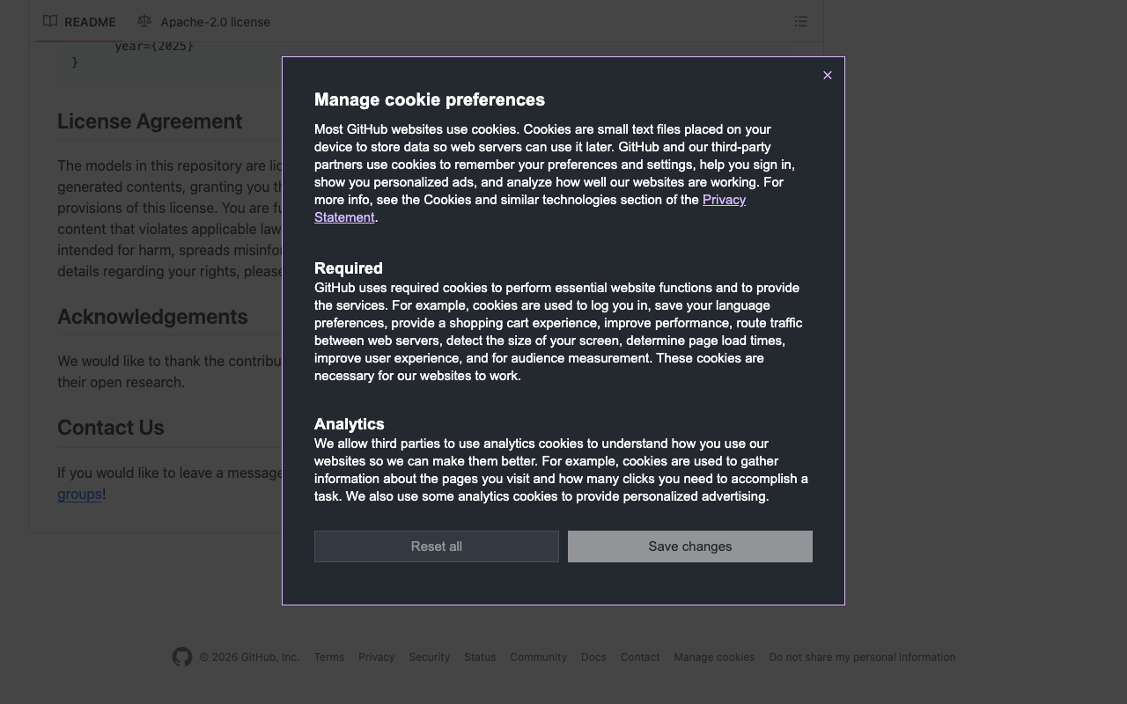Open the Community footer link
Viewport: 1127px width, 704px height.
click(x=539, y=657)
